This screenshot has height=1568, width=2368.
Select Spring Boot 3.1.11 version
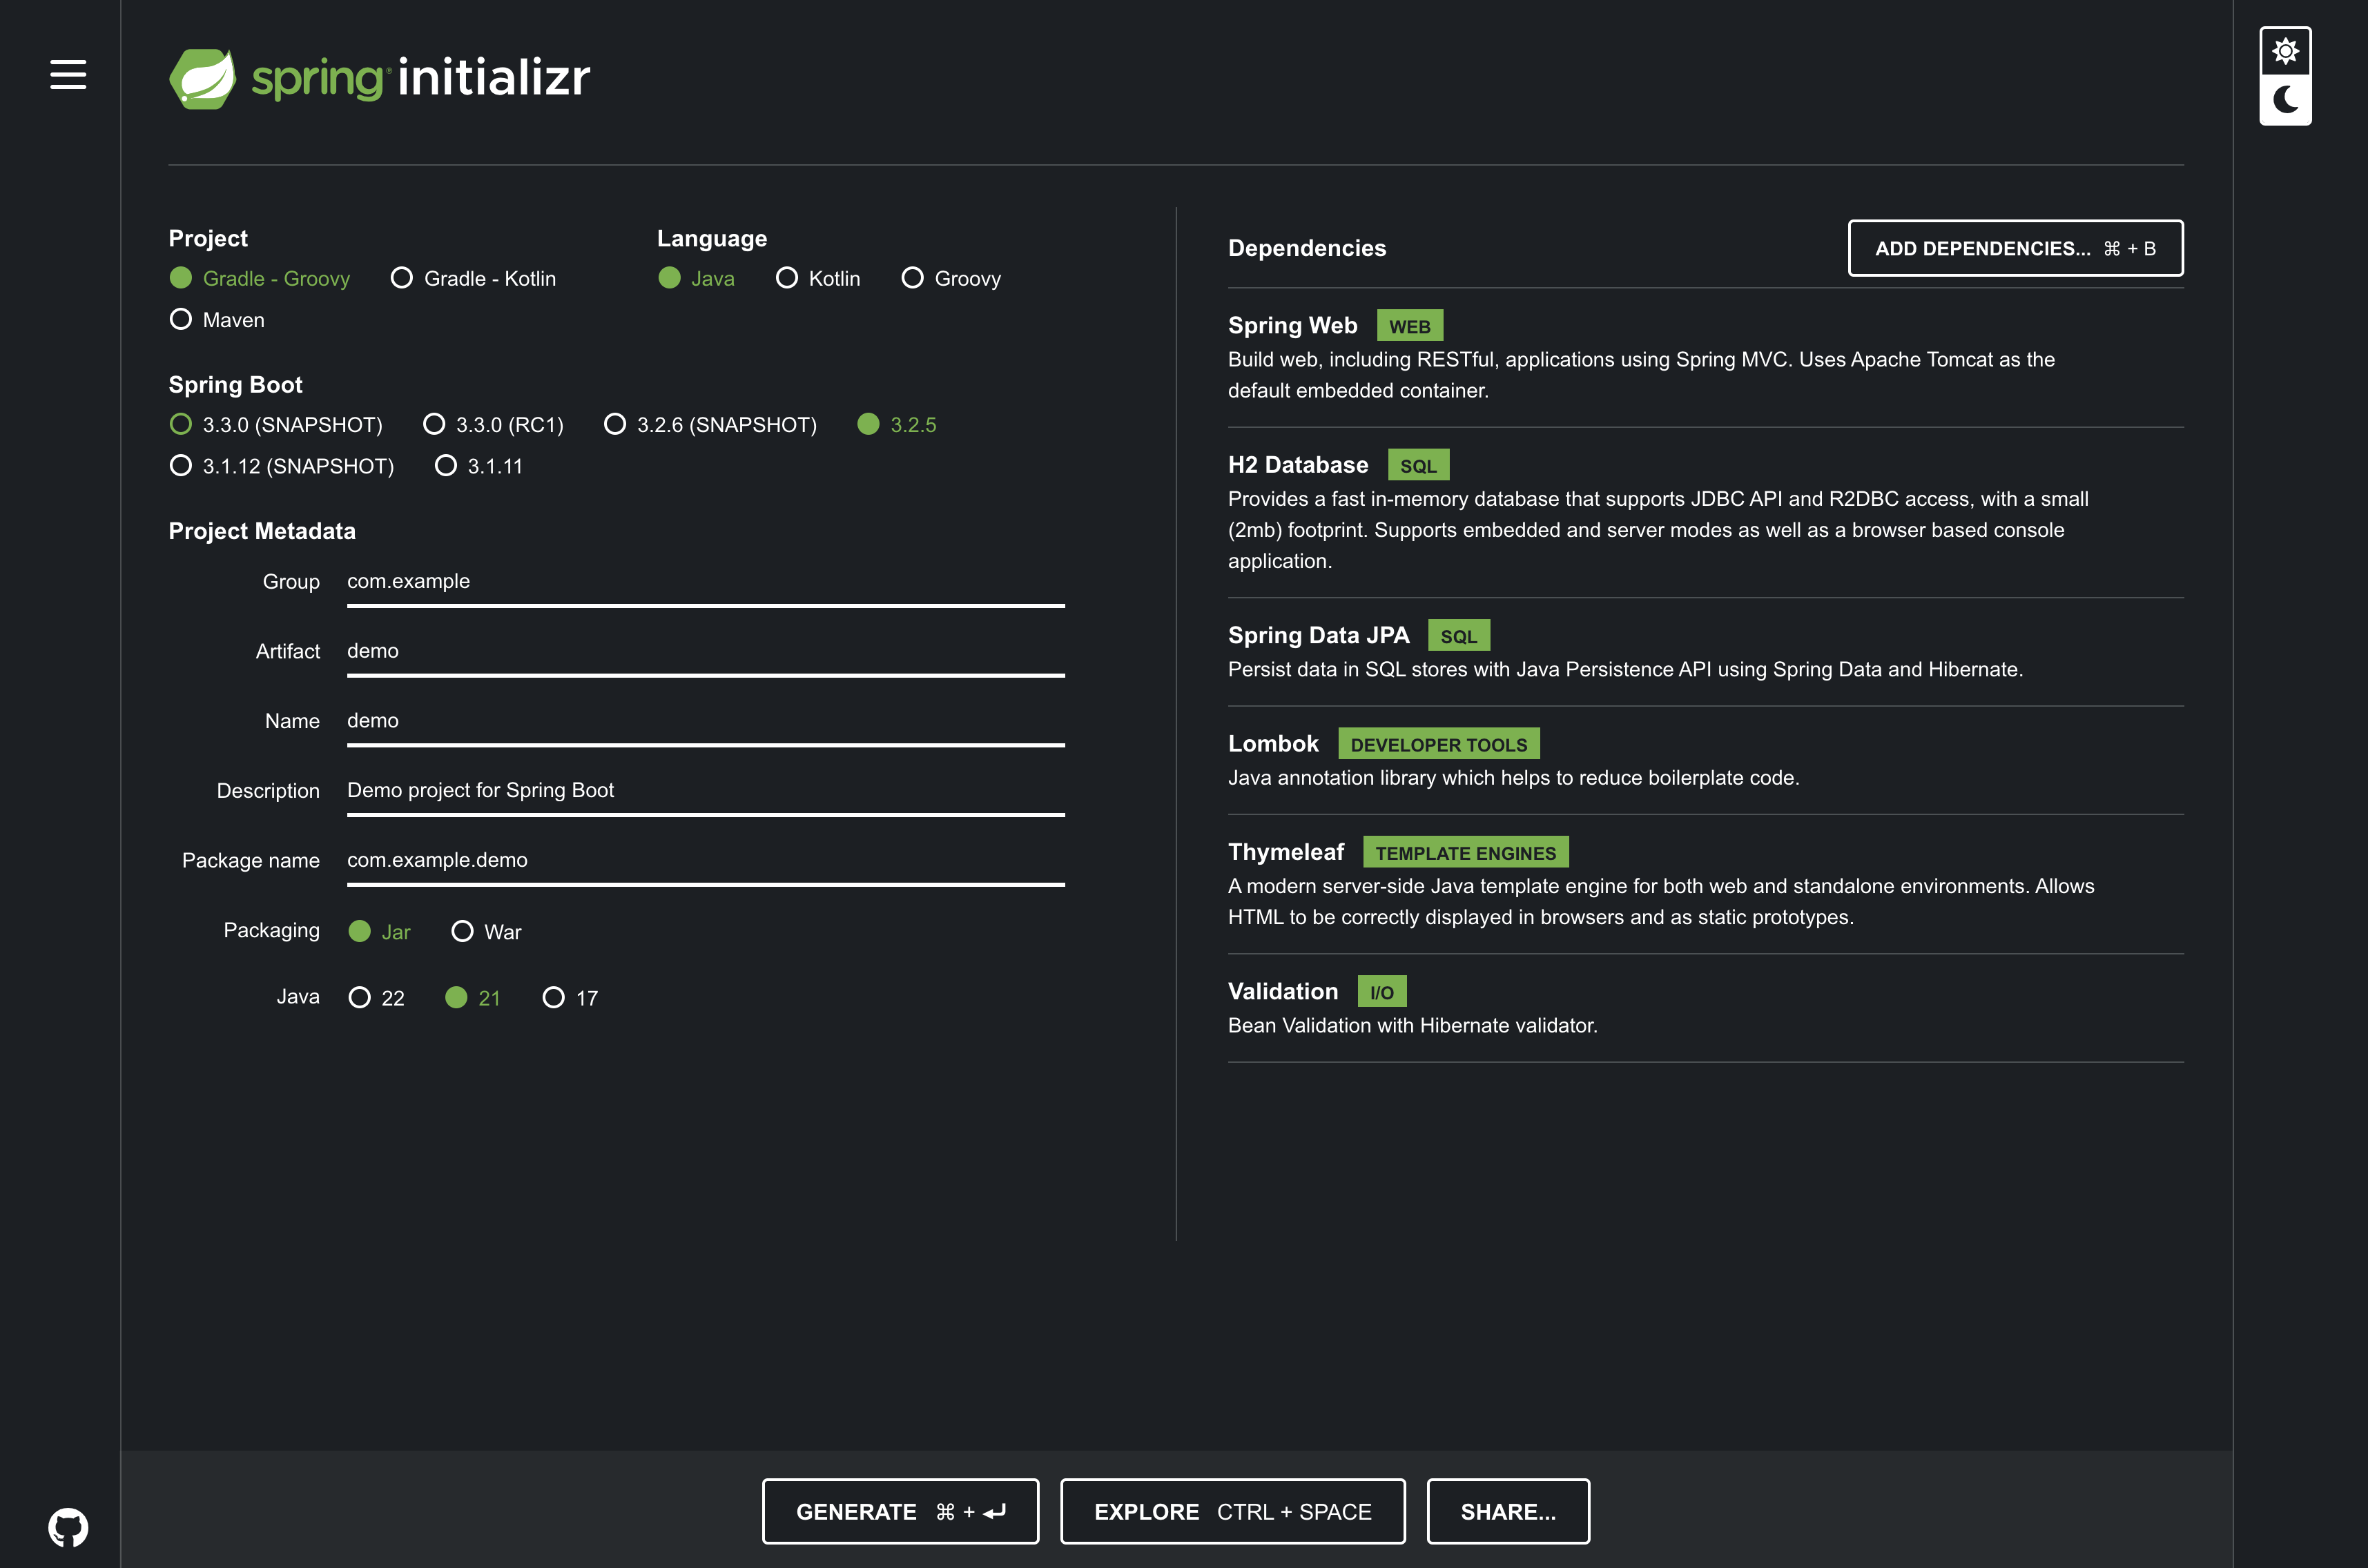pos(478,466)
